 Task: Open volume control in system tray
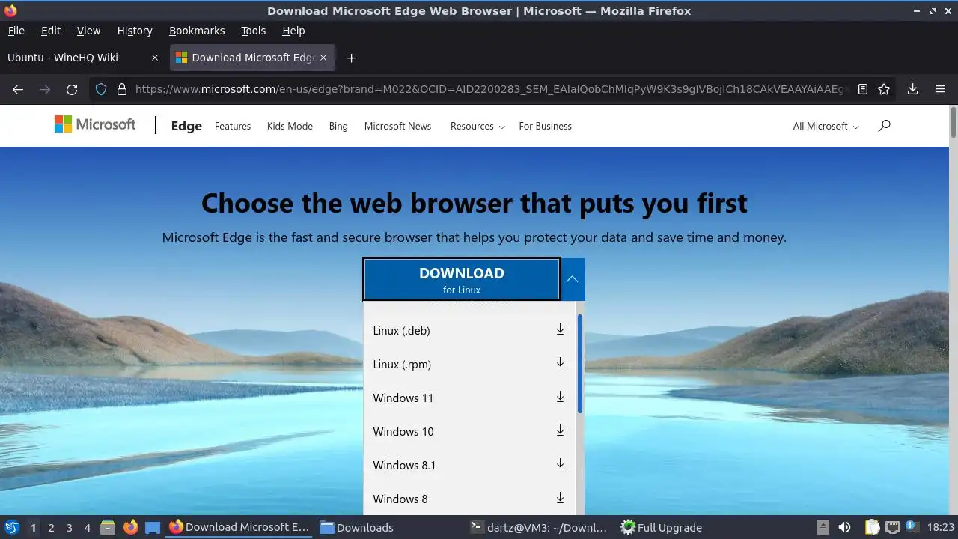point(844,527)
